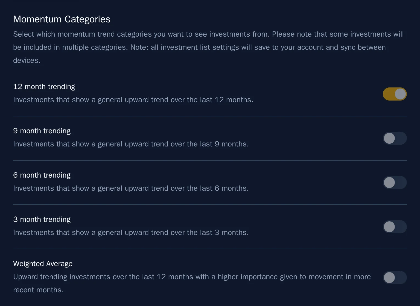This screenshot has height=306, width=420.
Task: Switch on Weighted Average category
Action: click(x=395, y=278)
